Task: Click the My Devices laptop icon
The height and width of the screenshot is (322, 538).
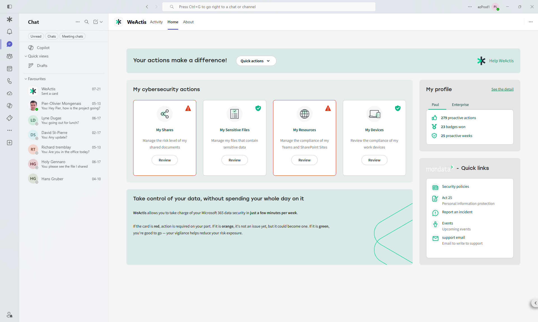Action: pos(374,114)
